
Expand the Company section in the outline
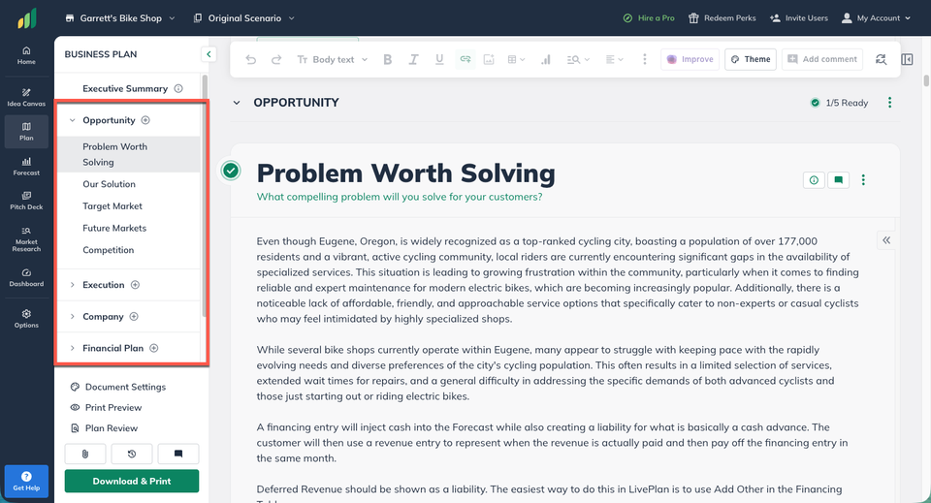(x=73, y=316)
